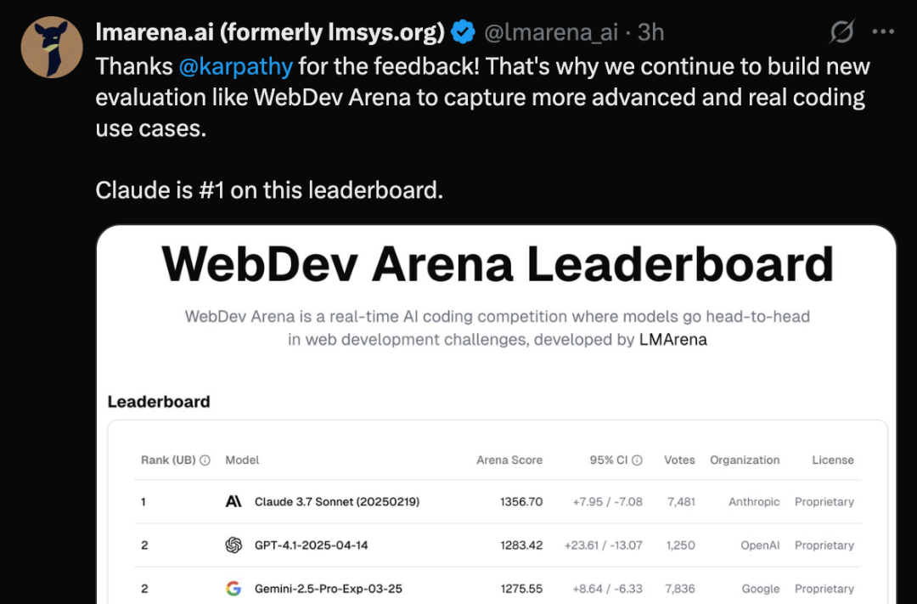This screenshot has height=604, width=917.
Task: Open the Grok explain icon on the tweet
Action: pos(842,31)
